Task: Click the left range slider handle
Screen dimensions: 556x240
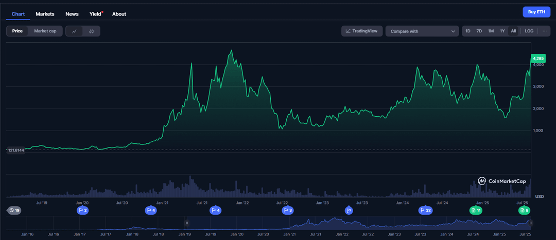Action: click(187, 223)
